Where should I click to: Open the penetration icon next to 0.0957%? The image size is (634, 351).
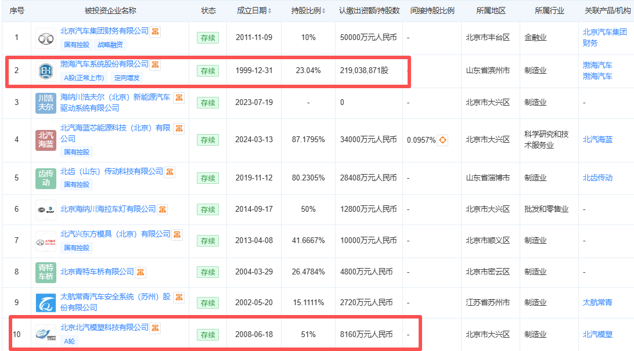coord(442,140)
